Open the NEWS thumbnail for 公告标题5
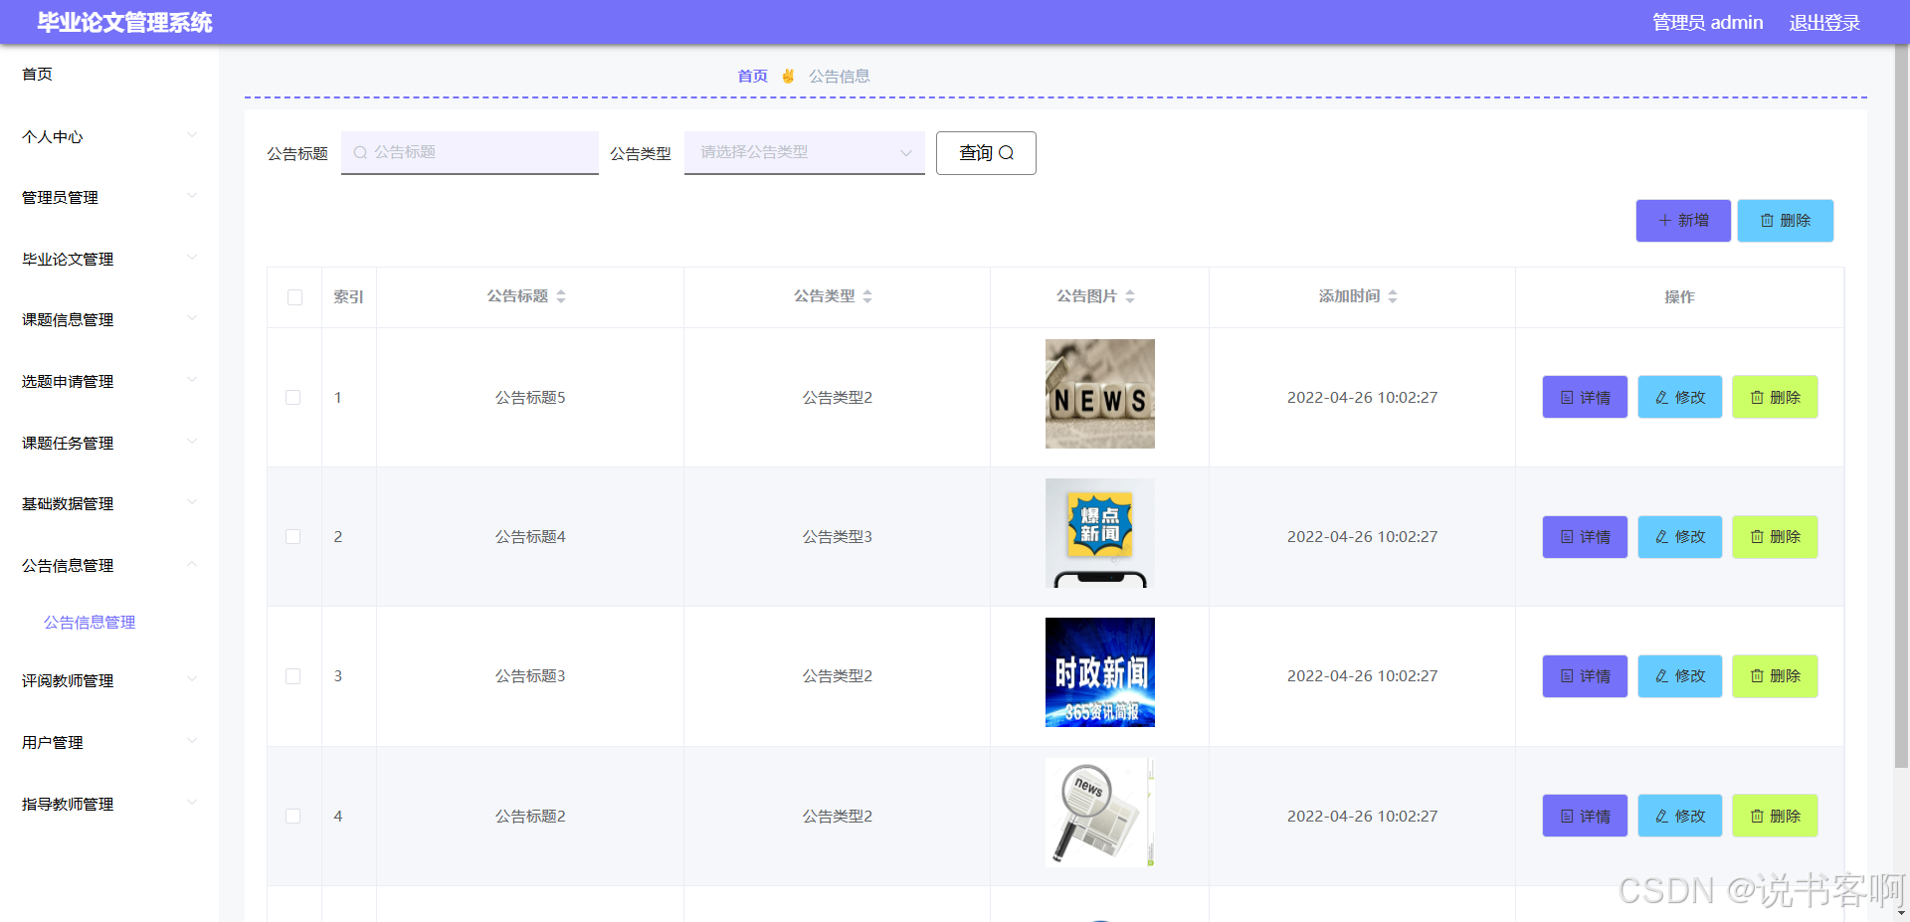The height and width of the screenshot is (922, 1910). pyautogui.click(x=1100, y=394)
